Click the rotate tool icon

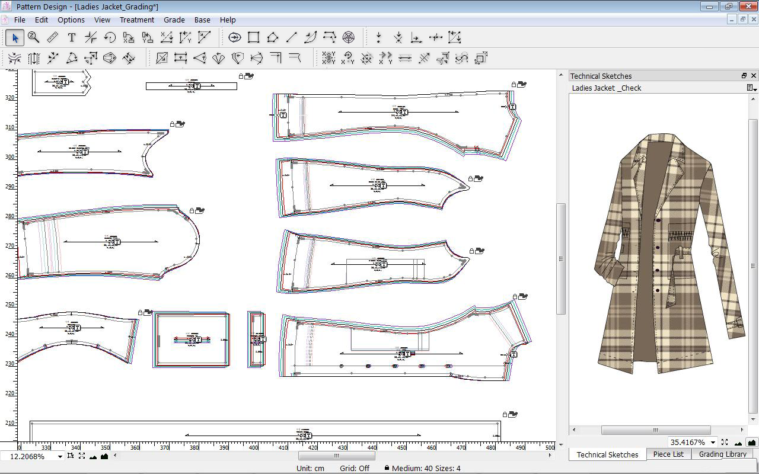(110, 38)
